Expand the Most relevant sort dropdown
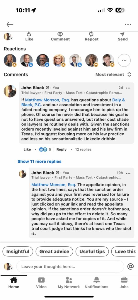 click(113, 74)
